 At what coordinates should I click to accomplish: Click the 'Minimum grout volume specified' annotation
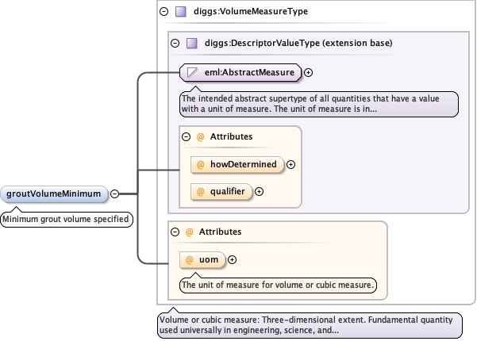point(65,220)
